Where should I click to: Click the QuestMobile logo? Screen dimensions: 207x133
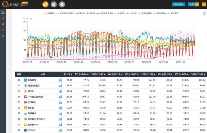click(x=15, y=4)
